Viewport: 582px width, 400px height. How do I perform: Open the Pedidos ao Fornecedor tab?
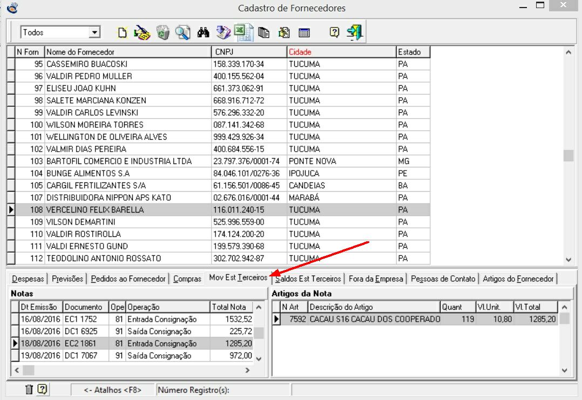coord(128,279)
